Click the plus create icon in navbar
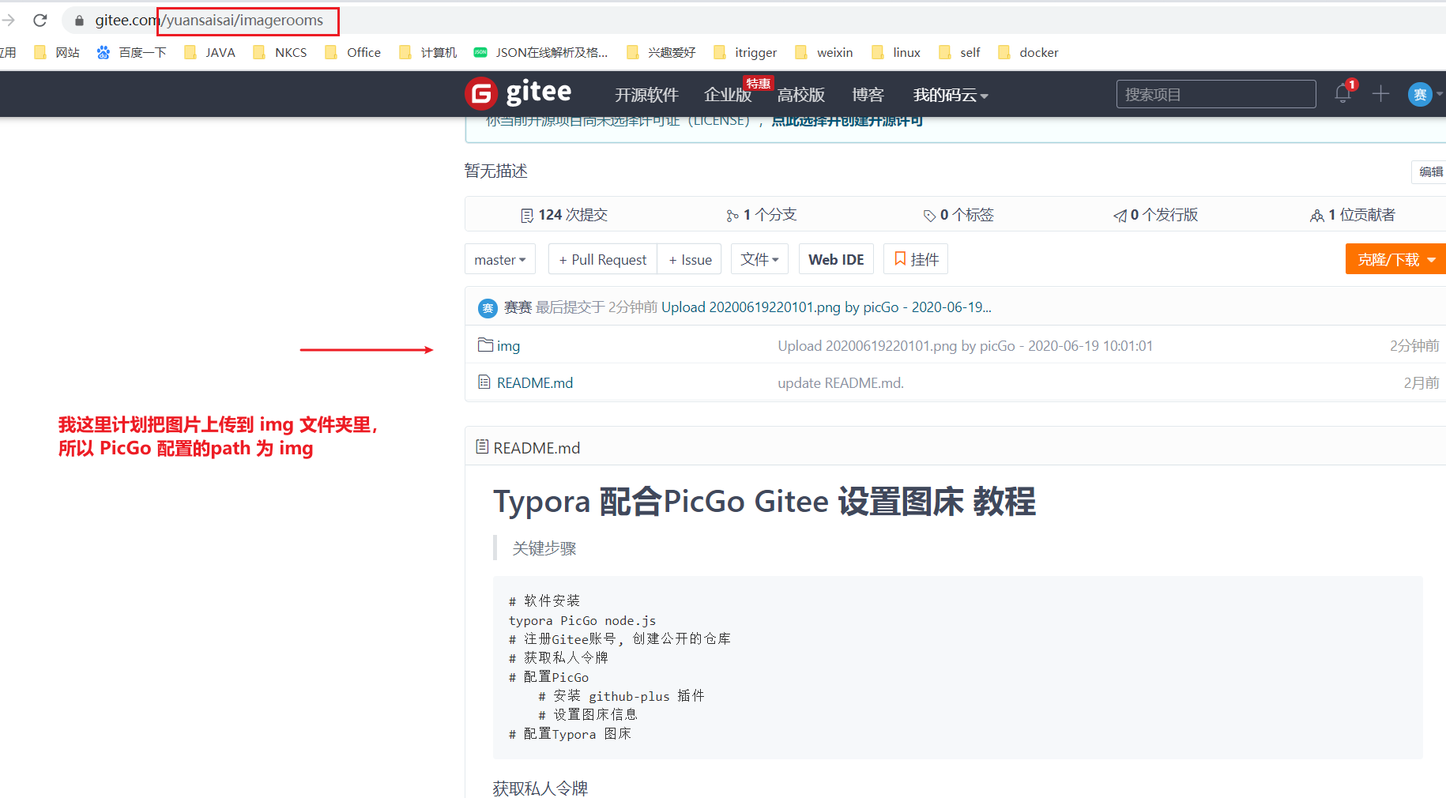This screenshot has height=798, width=1446. 1380,94
